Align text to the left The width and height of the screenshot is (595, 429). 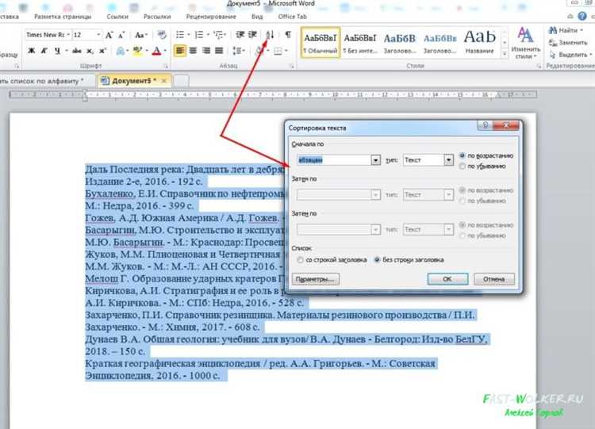click(x=180, y=51)
